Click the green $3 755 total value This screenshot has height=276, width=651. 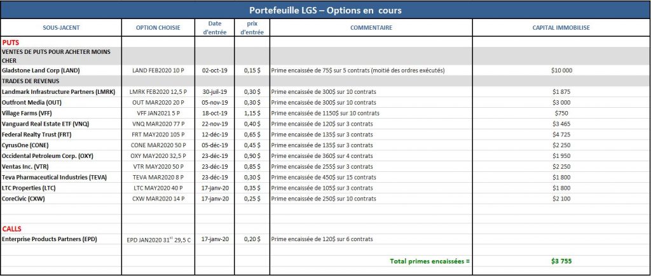pos(561,261)
